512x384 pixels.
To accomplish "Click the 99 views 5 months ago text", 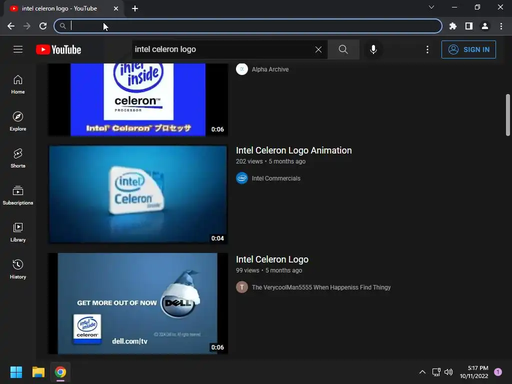I will click(269, 270).
